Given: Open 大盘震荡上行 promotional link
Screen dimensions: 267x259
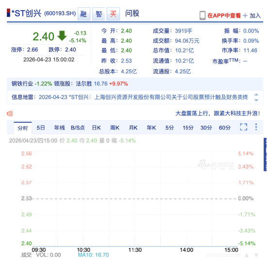Looking at the screenshot, I should 217,113.
